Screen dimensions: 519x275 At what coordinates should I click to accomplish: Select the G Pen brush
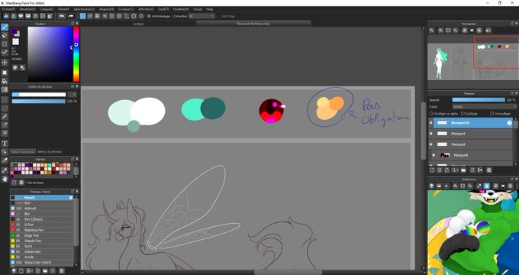(x=41, y=225)
